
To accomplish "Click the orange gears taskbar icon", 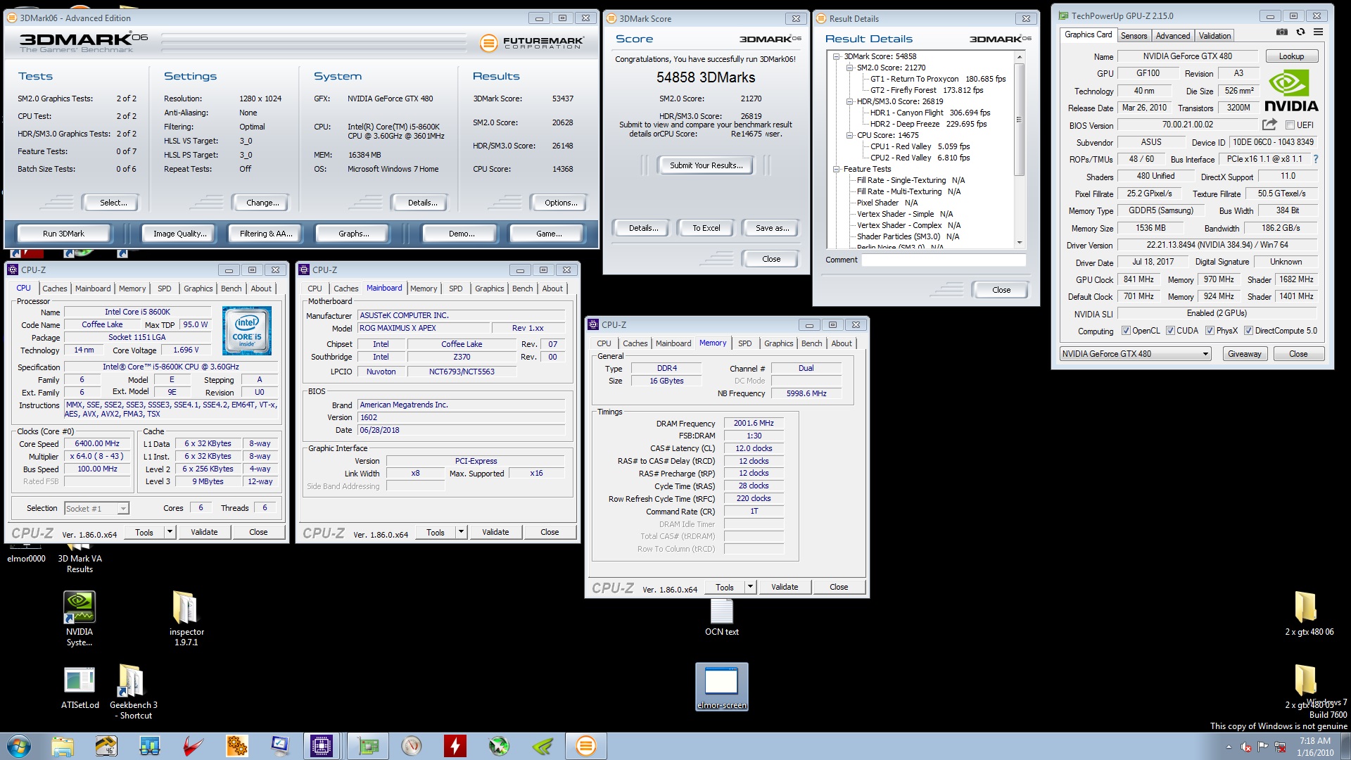I will coord(236,746).
